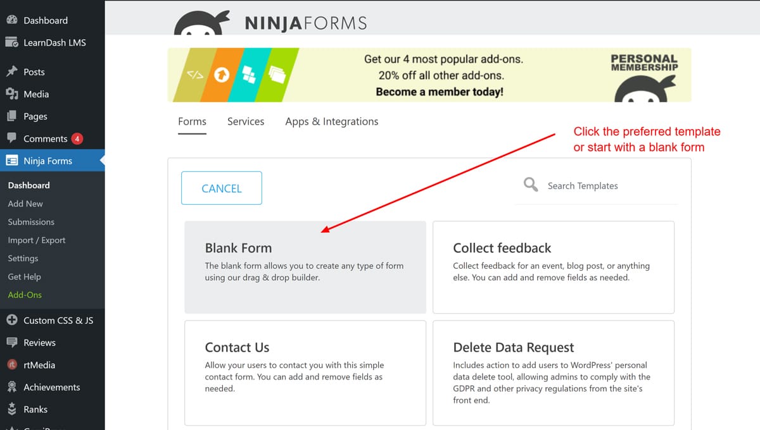Open the Import / Export submenu

click(x=37, y=240)
